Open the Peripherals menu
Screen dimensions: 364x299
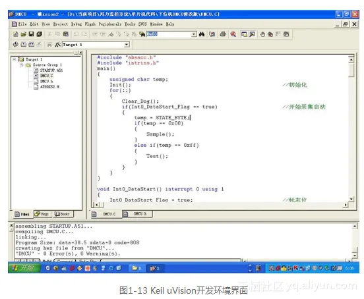pyautogui.click(x=110, y=24)
